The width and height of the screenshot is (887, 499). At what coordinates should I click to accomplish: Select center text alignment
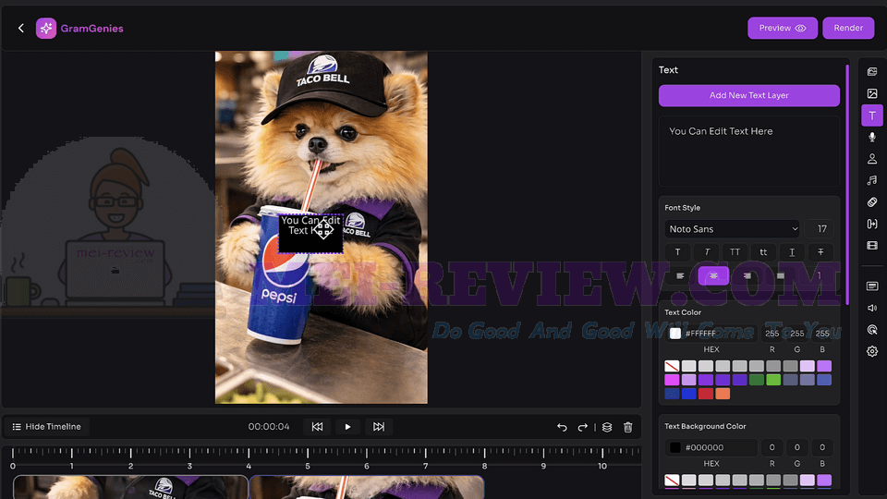tap(713, 275)
